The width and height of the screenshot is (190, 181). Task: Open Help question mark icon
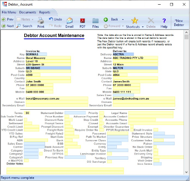click(x=164, y=21)
